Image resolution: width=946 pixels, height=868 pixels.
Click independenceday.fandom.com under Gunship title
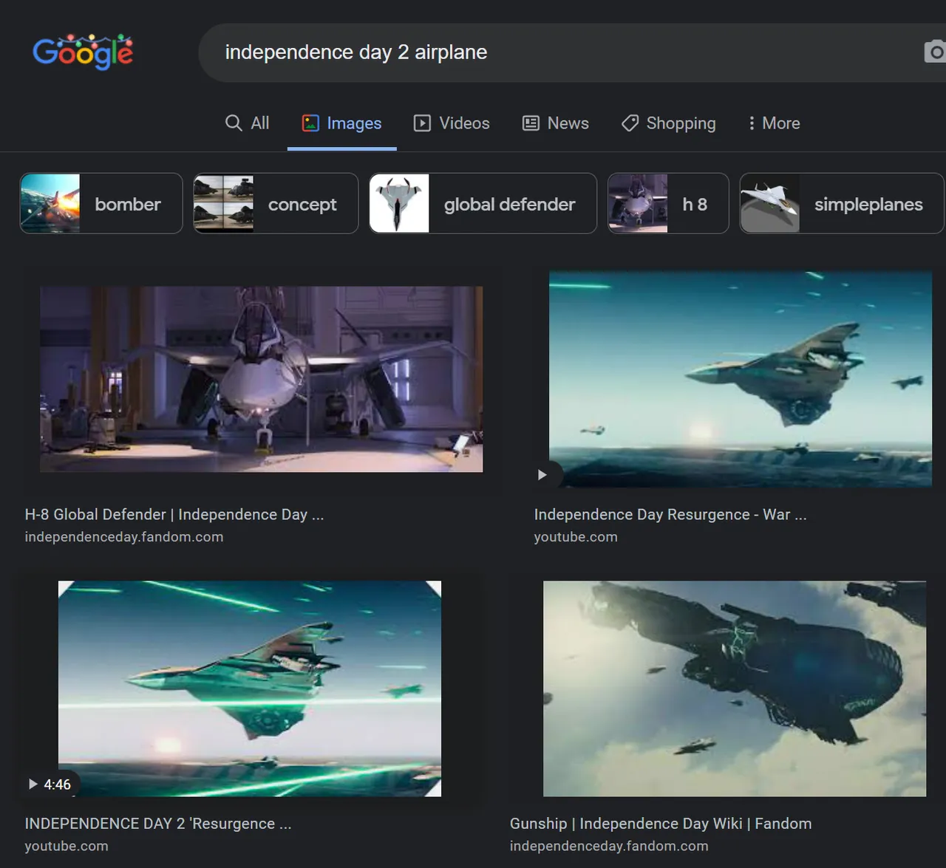click(x=609, y=846)
